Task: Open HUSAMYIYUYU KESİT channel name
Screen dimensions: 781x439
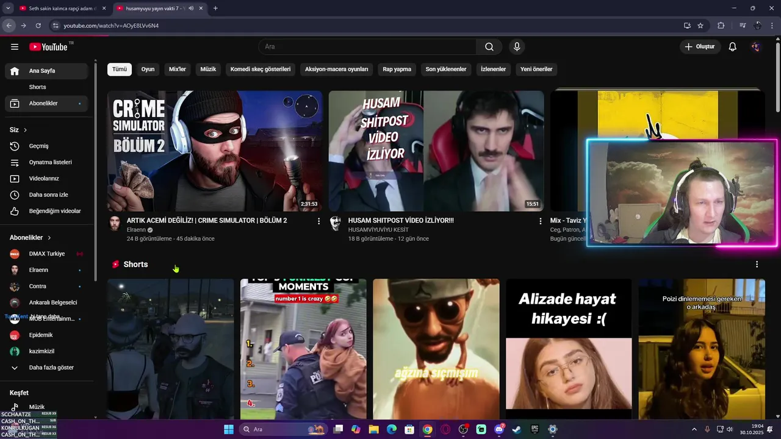Action: pos(378,230)
